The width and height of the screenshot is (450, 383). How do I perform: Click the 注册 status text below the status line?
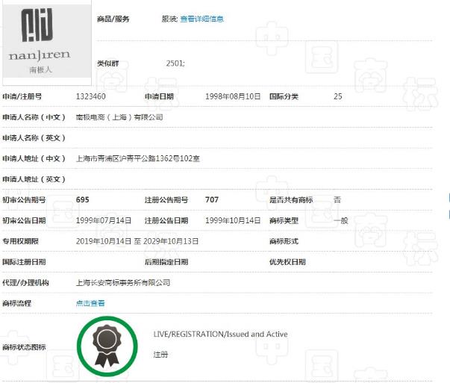[x=160, y=355]
